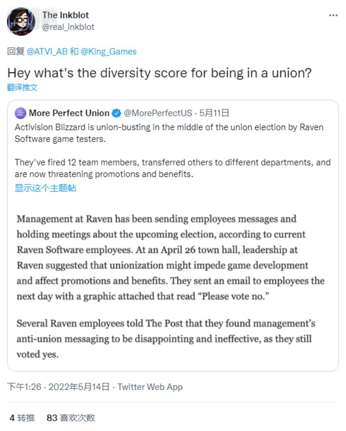Open the @ATVI_AB mention link
The width and height of the screenshot is (346, 431).
coord(47,51)
